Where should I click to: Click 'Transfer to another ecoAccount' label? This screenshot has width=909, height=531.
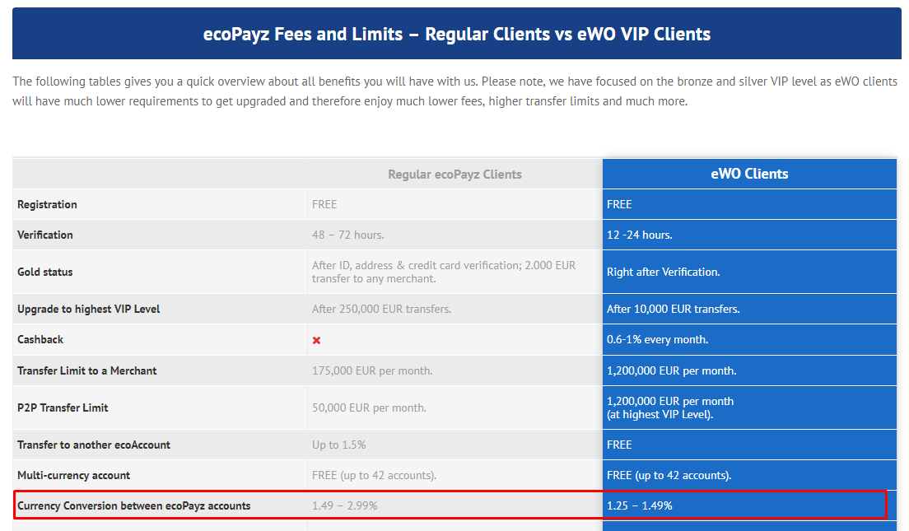[94, 445]
